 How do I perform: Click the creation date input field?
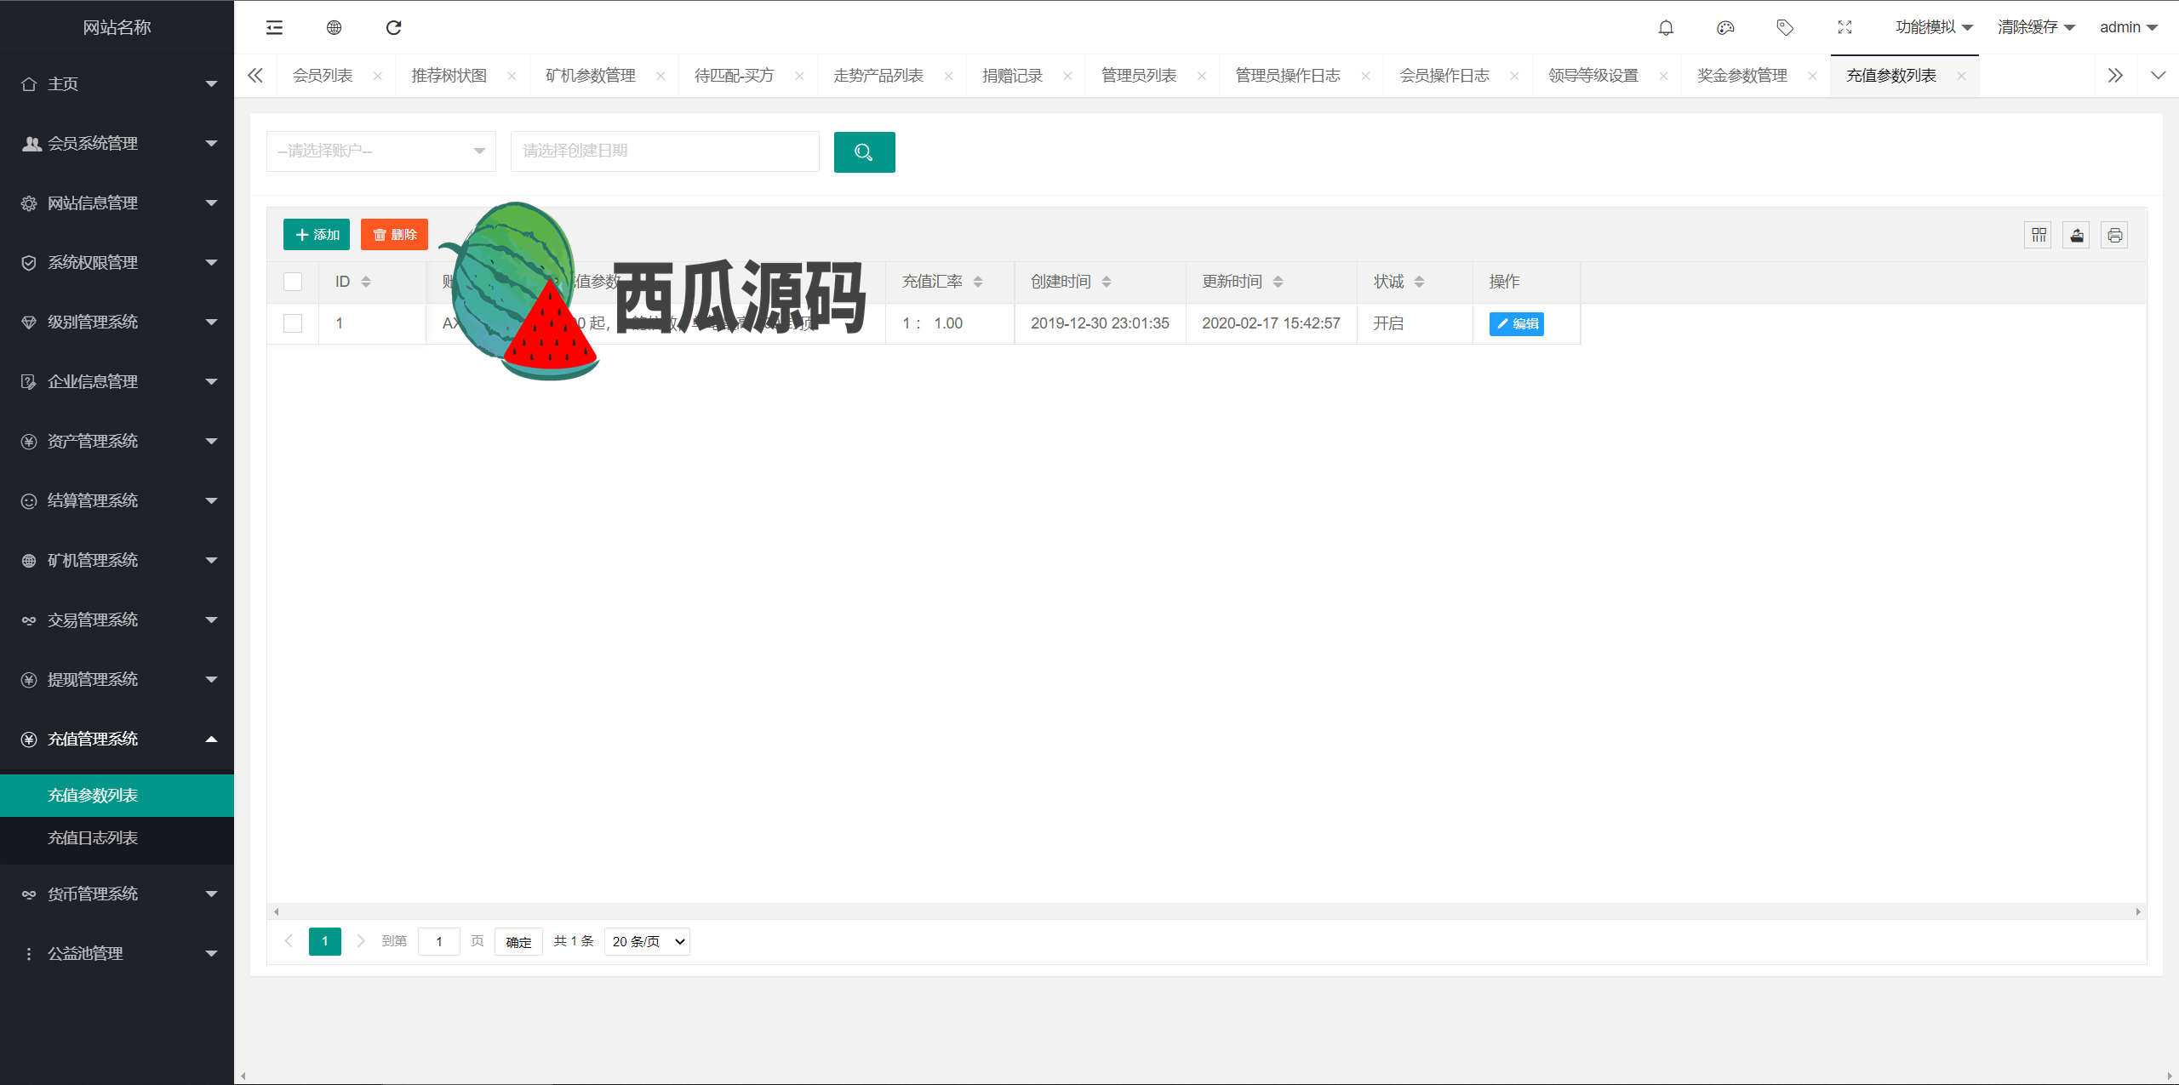[664, 151]
